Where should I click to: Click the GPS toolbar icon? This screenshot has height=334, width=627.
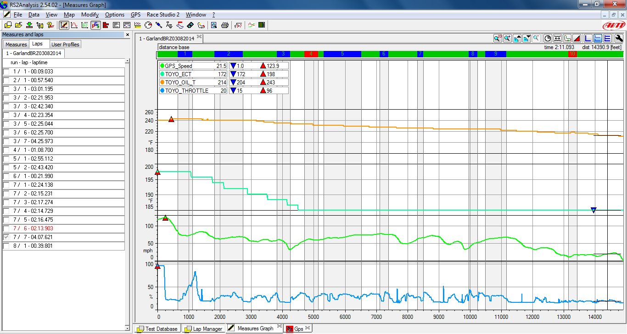tap(95, 25)
